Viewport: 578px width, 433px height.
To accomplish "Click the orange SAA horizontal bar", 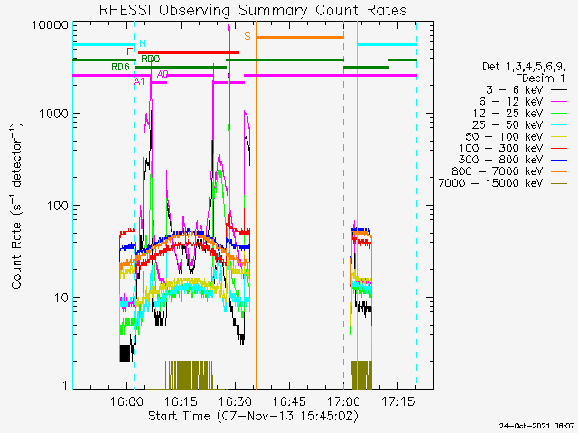I will click(301, 37).
